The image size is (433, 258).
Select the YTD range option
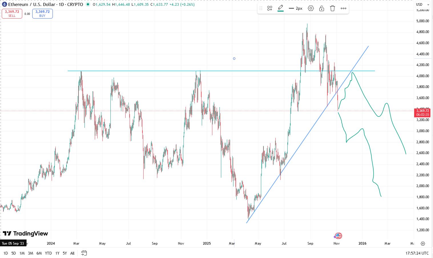click(x=48, y=253)
